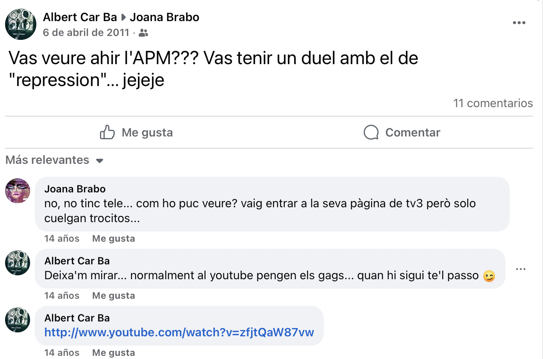Click Albert Car Ba's name above the YouTube link
Image resolution: width=543 pixels, height=359 pixels.
[x=77, y=318]
